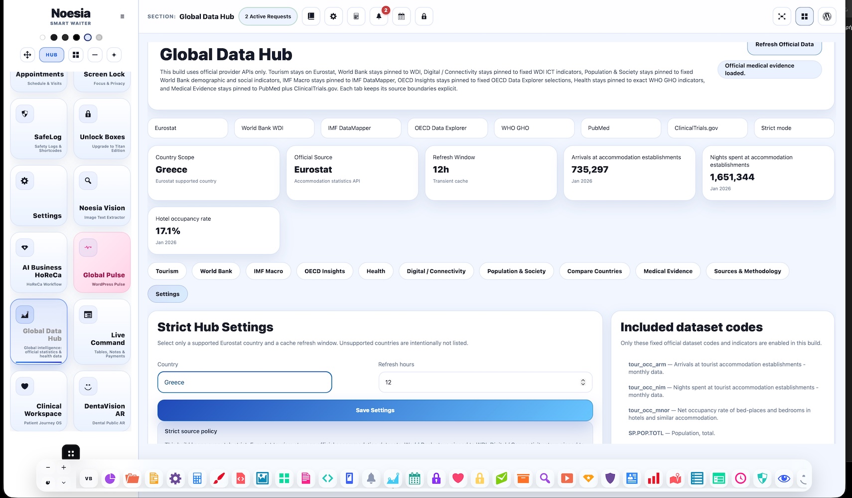Open the Refresh hours stepper arrows
The image size is (852, 498).
pos(582,382)
